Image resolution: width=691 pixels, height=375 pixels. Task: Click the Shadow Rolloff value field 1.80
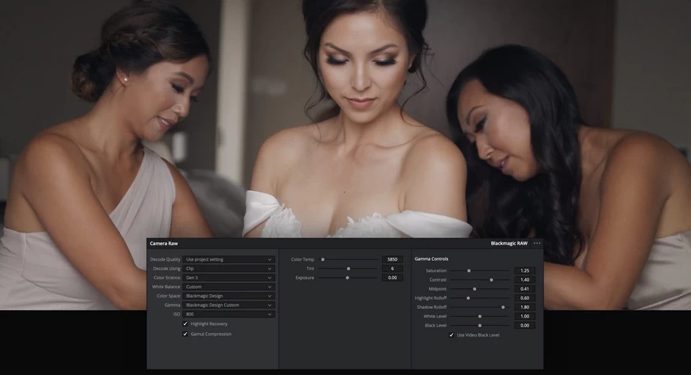[524, 308]
